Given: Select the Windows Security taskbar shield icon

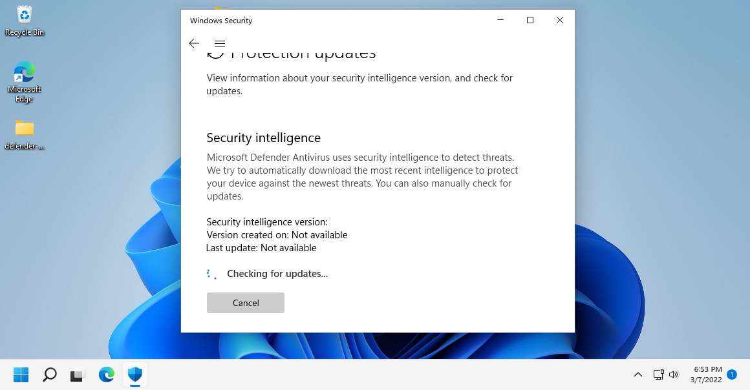Looking at the screenshot, I should [x=135, y=375].
